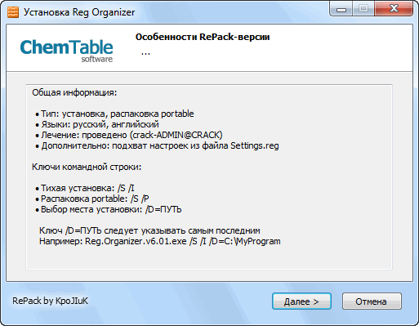Click the Reg Organizer icon in title bar
This screenshot has height=326, width=419.
[x=13, y=12]
